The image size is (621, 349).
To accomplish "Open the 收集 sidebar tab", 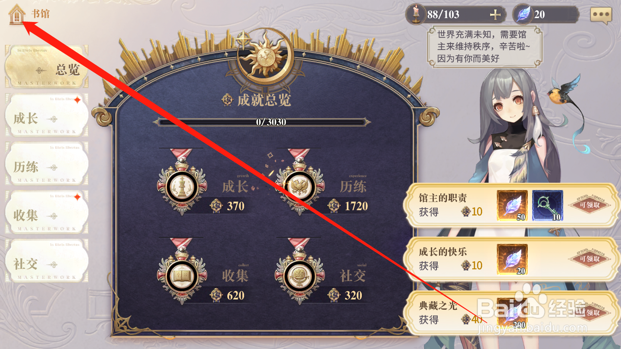I will [47, 212].
